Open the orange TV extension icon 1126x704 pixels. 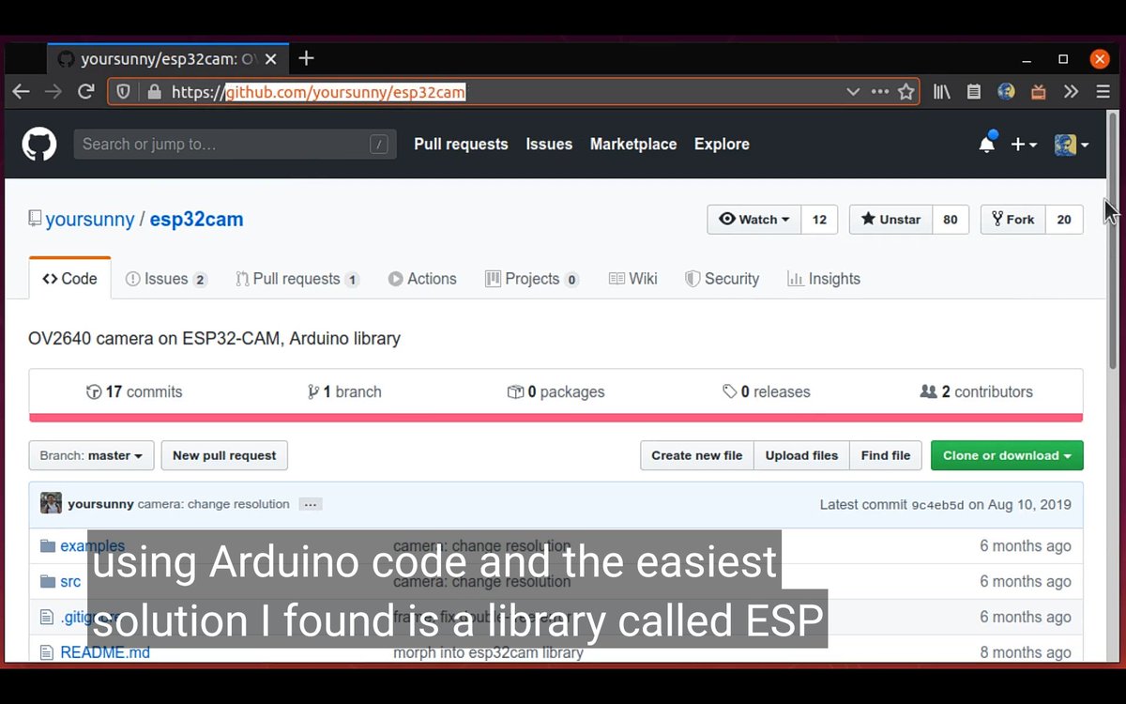[1038, 92]
